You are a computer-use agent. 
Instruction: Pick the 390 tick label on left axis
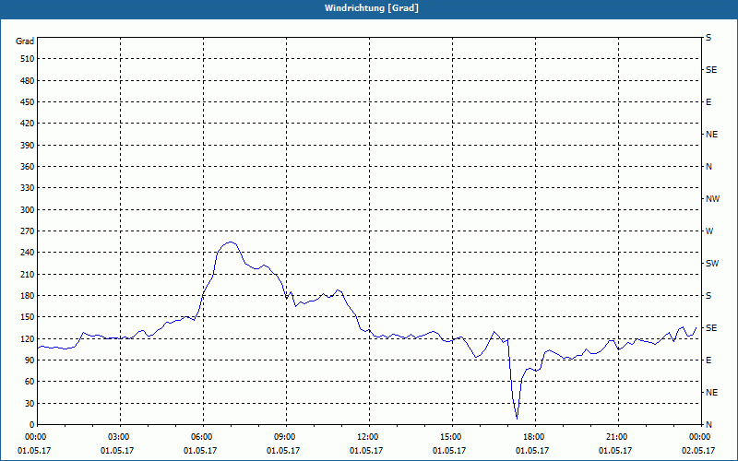click(x=28, y=145)
